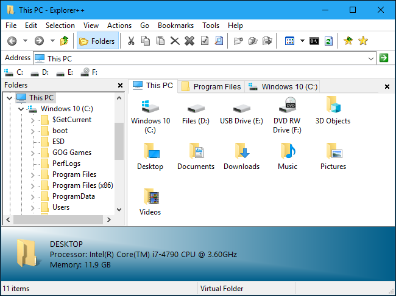Click folder tree vertical scrollbar down arrow
Viewport: 396px width, 296px height.
click(119, 210)
